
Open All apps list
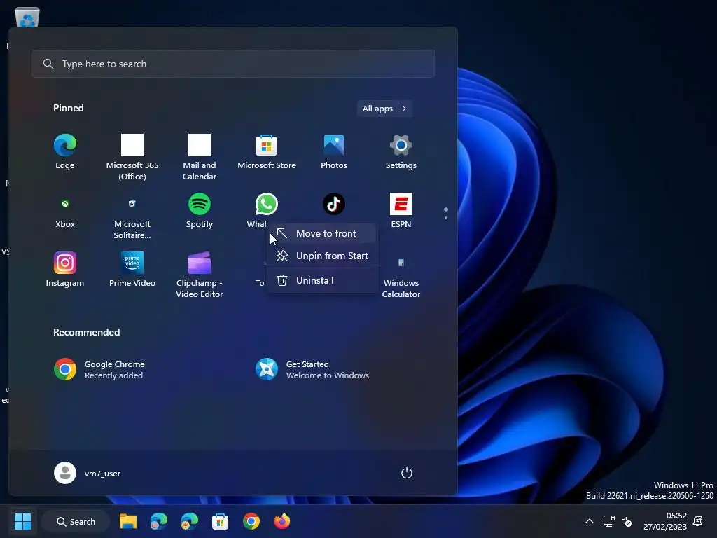(384, 109)
